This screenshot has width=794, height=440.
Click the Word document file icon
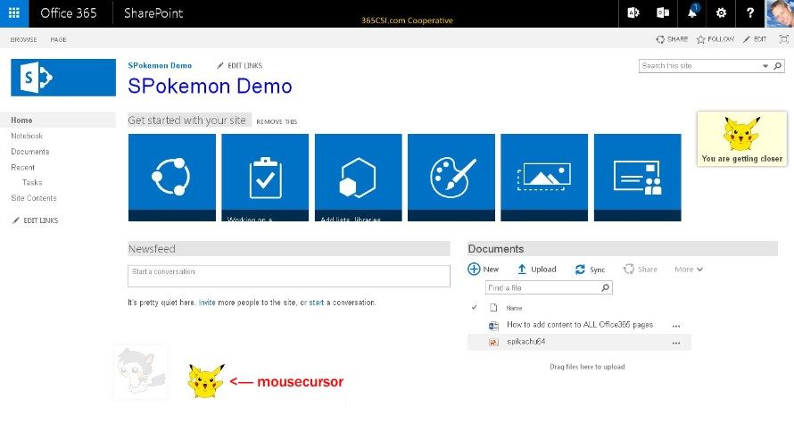493,326
